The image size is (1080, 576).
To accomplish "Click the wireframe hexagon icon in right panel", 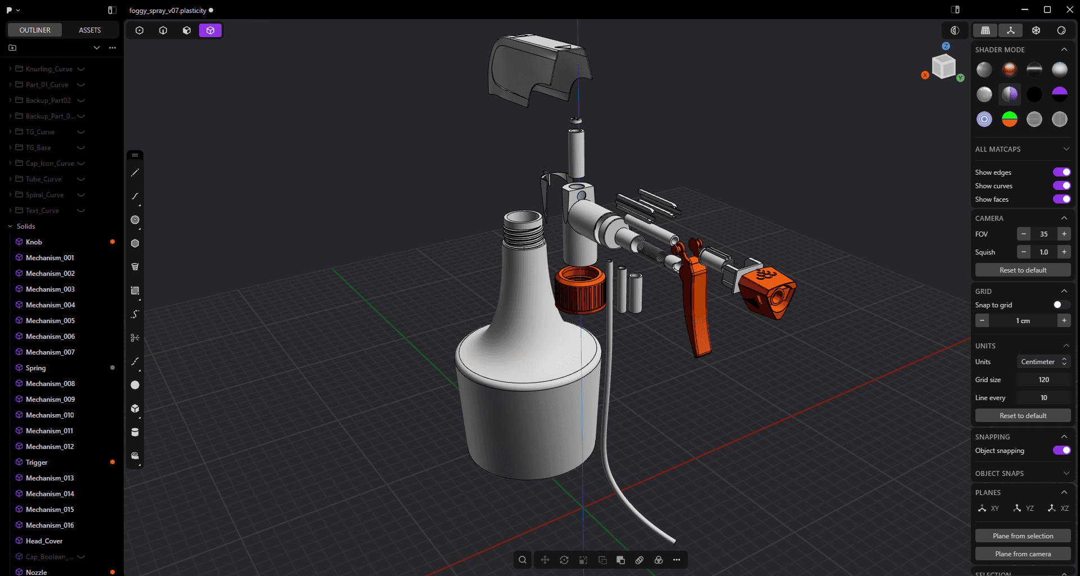I will tap(1036, 30).
